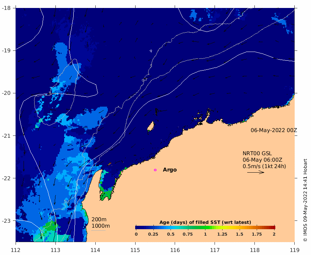Viewport: 311px width, 255px height.
Task: Click the longitude axis label '115'
Action: pyautogui.click(x=135, y=250)
